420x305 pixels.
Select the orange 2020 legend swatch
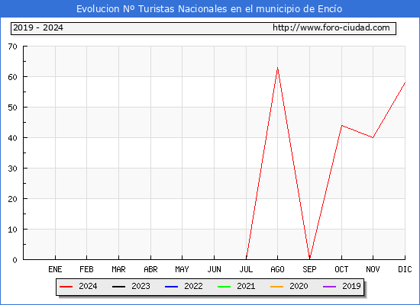point(276,287)
